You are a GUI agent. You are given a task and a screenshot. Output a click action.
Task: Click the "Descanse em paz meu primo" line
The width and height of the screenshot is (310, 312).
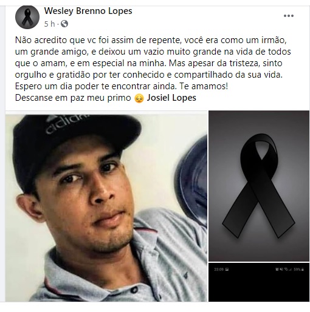(73, 98)
